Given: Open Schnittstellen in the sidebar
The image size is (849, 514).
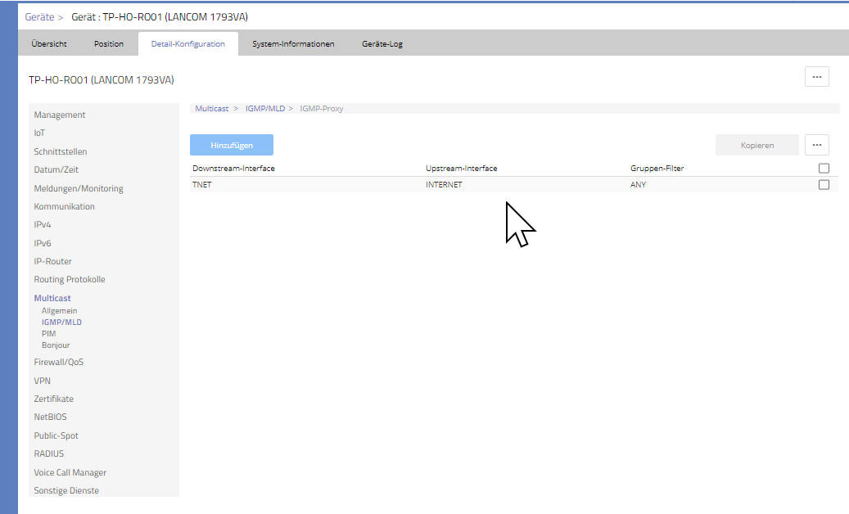Looking at the screenshot, I should tap(60, 151).
